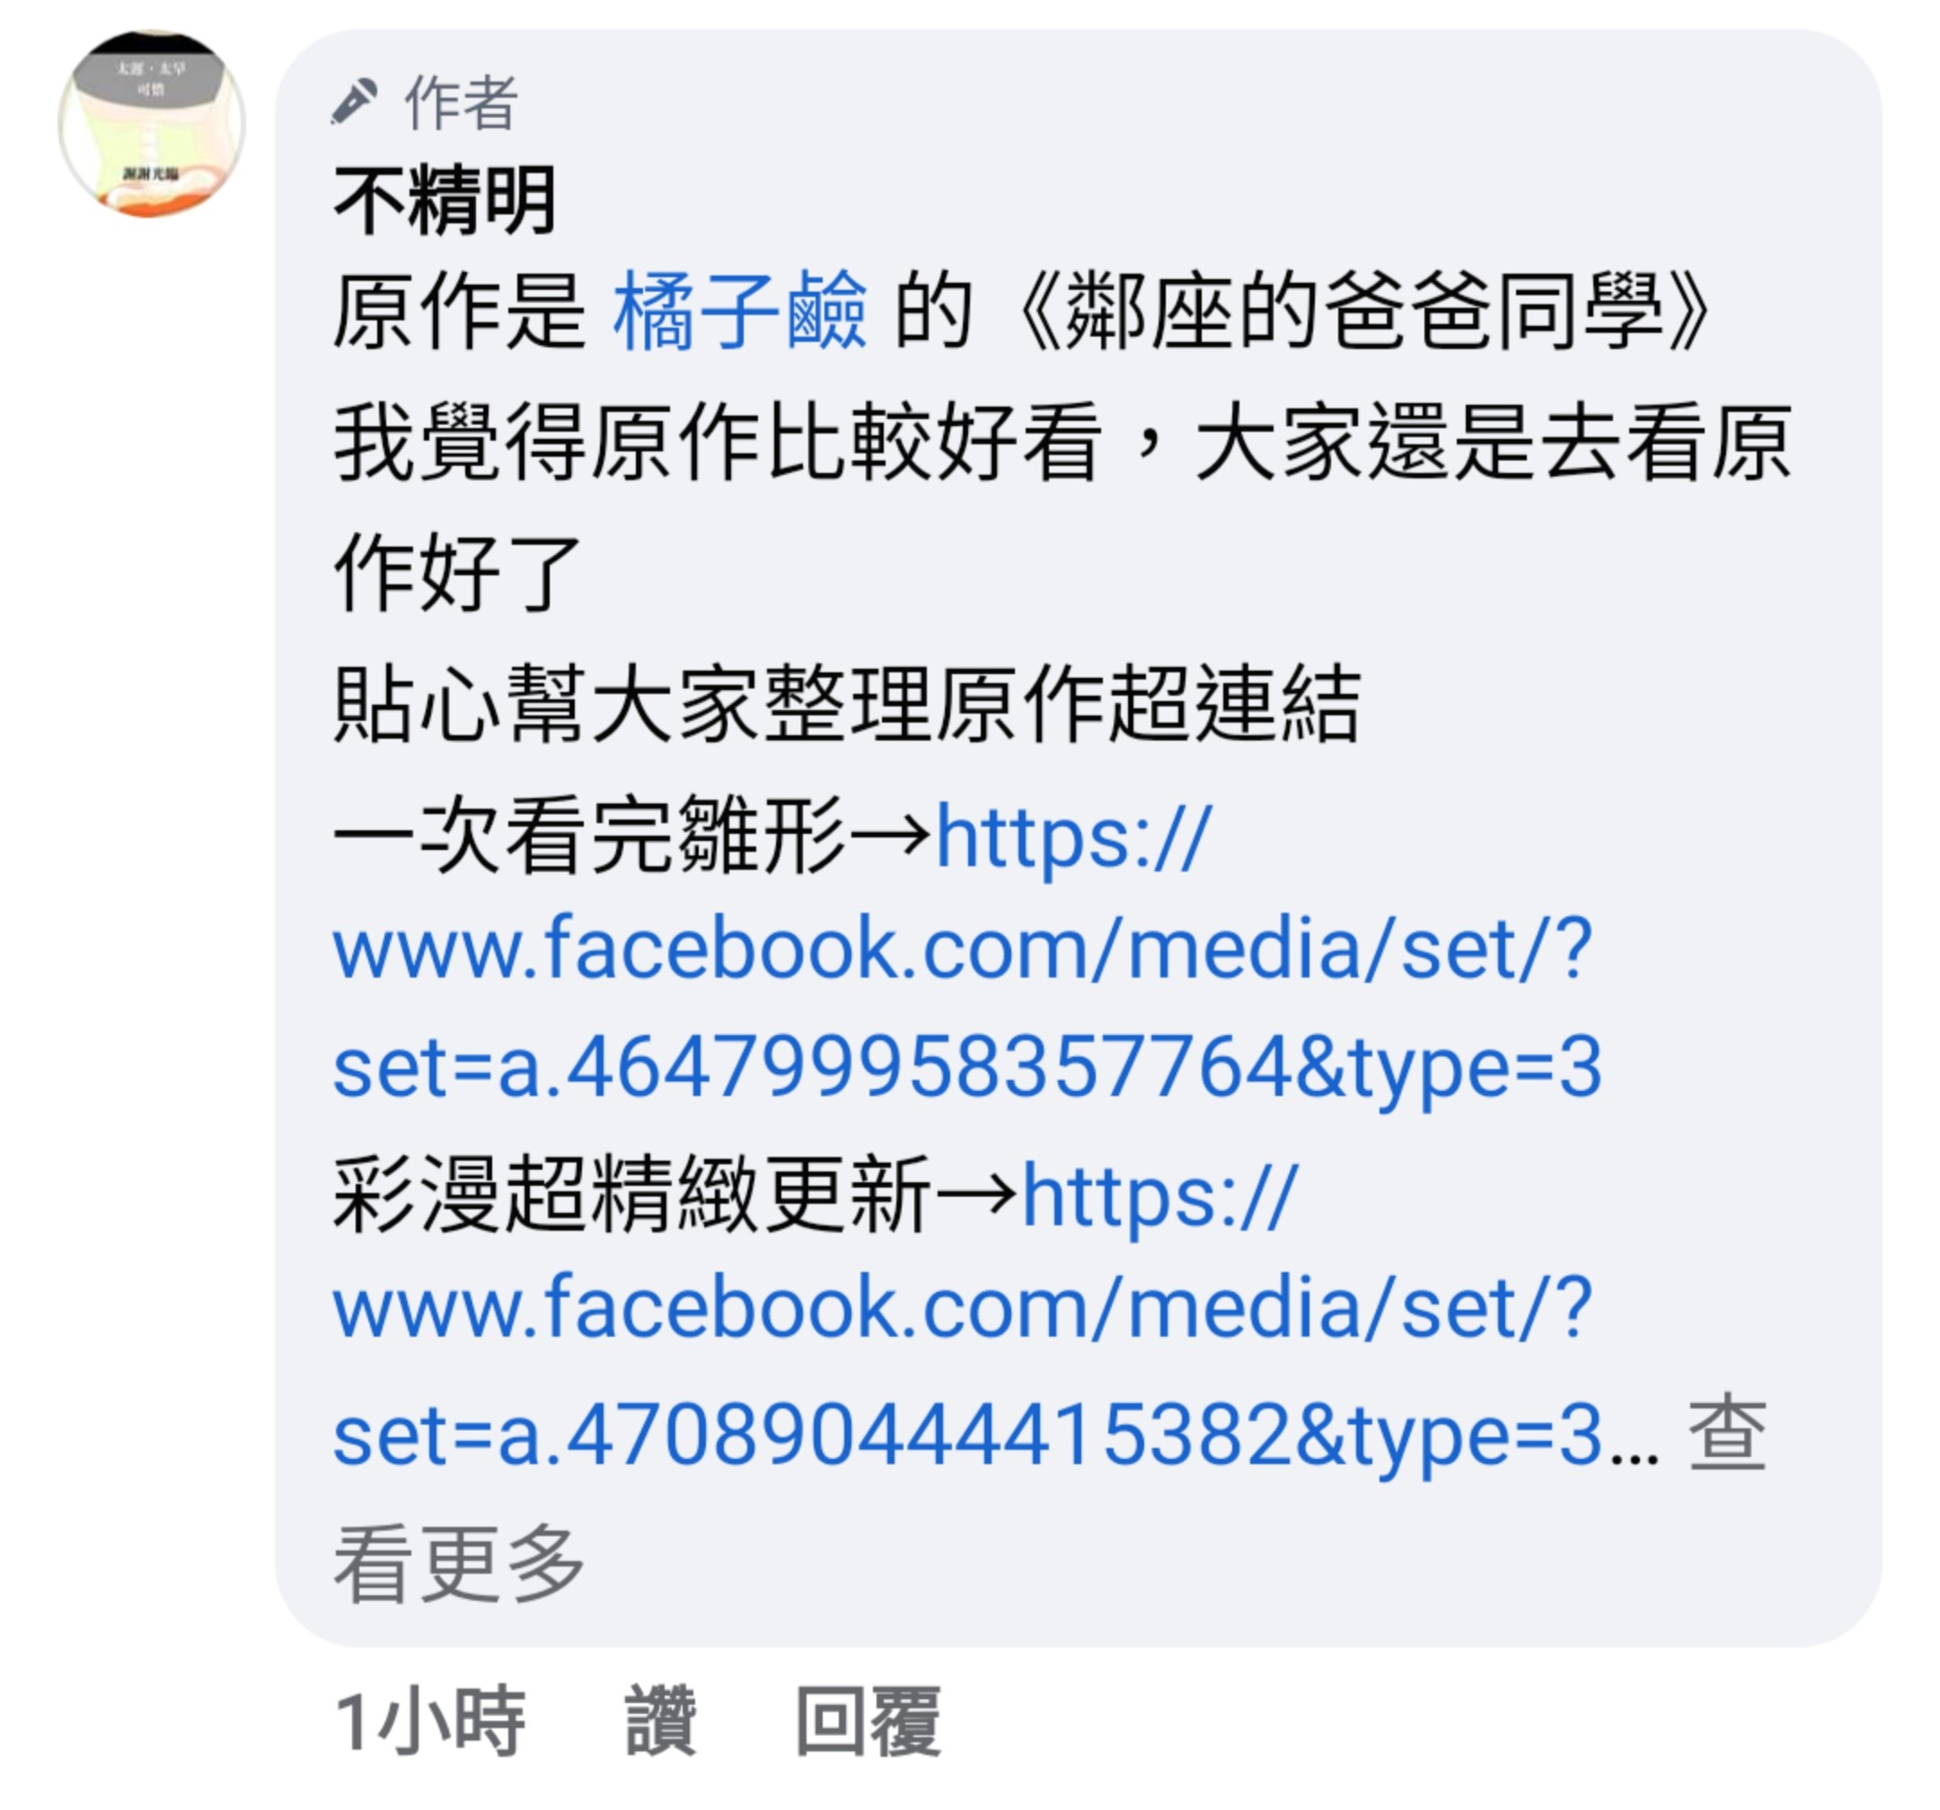Reply to the comment with 回覆

pos(869,1722)
